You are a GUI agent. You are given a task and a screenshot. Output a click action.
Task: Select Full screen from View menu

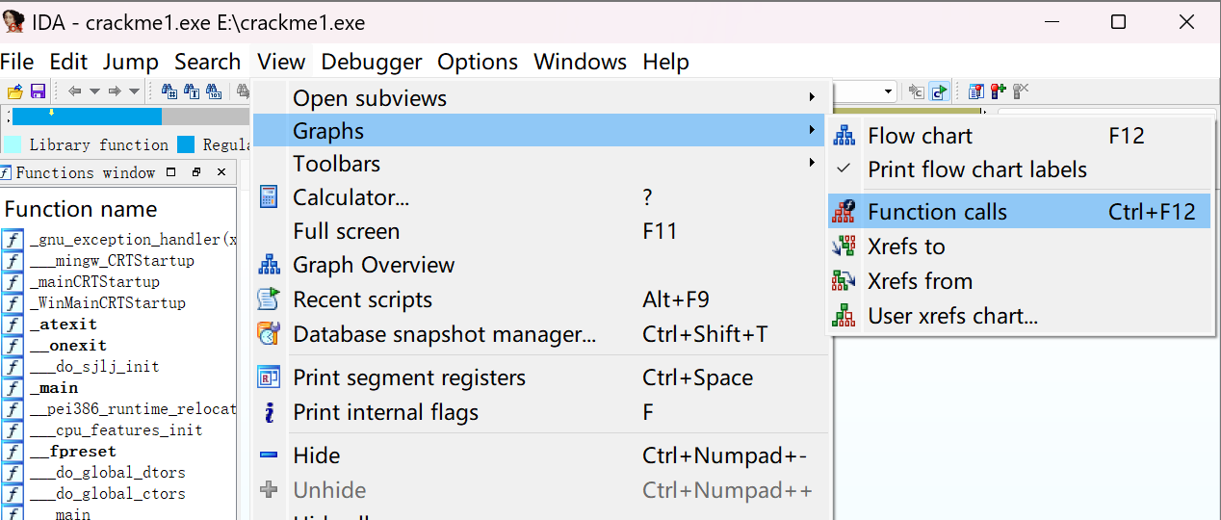point(539,231)
